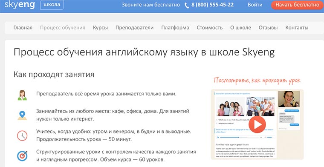
Task: Click 'Как проходят занятия' heading
Action: click(54, 75)
